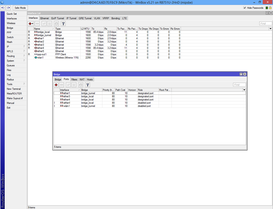273x209 pixels.
Task: Open New Terminal from the sidebar
Action: tap(14, 89)
